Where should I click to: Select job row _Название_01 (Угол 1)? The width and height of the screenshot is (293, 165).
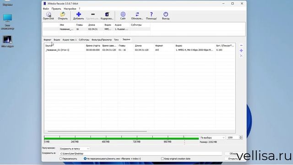140,50
